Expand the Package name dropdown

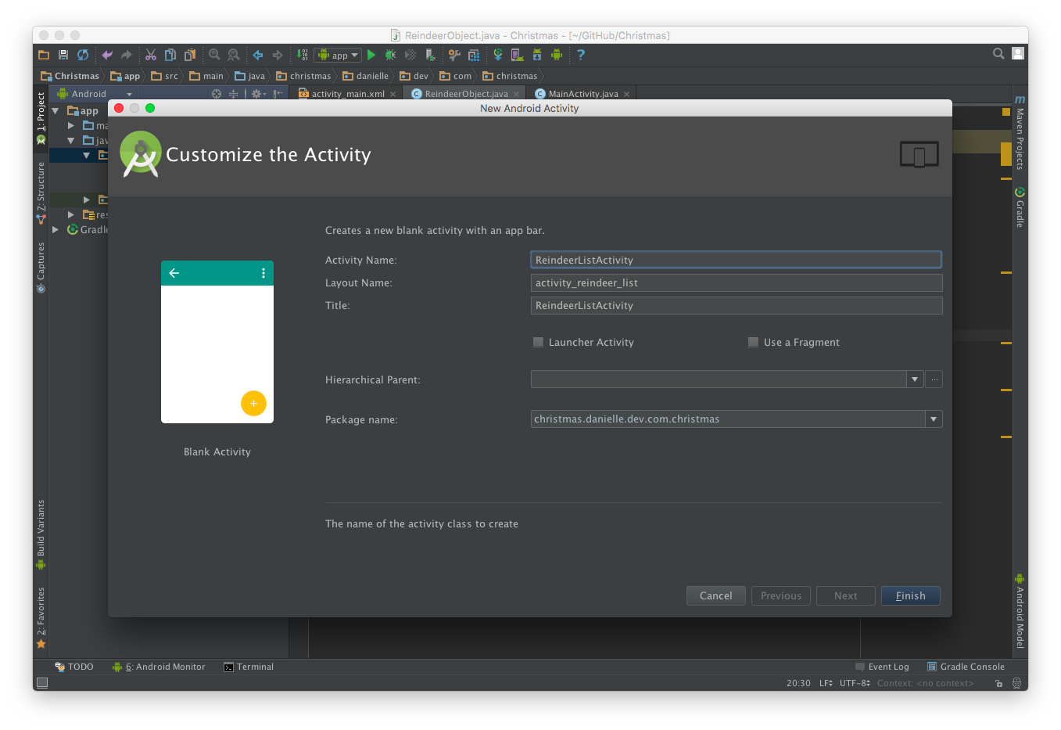pyautogui.click(x=934, y=419)
